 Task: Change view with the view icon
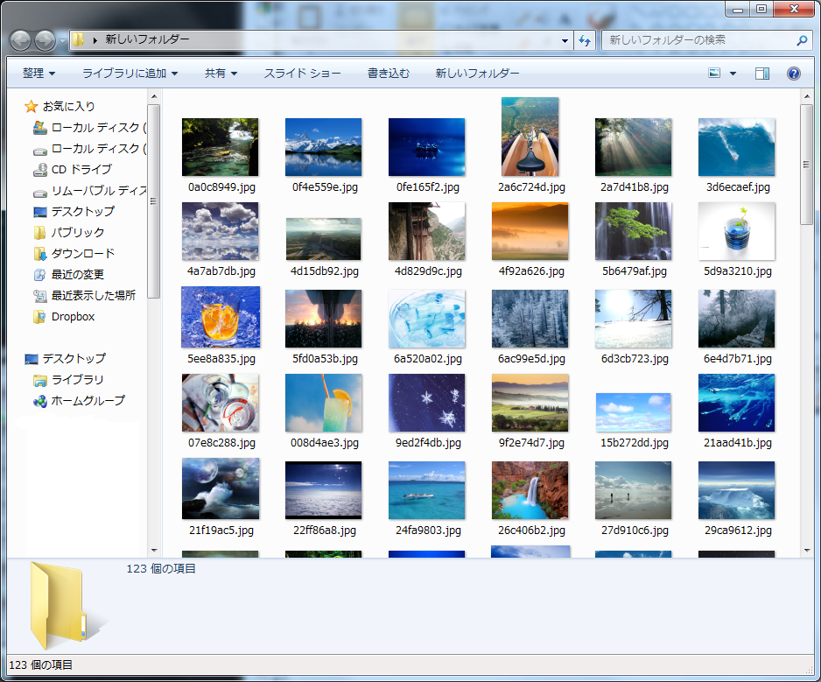coord(714,74)
